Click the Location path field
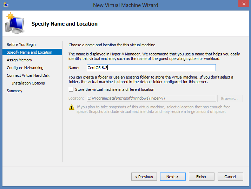 click(x=151, y=99)
